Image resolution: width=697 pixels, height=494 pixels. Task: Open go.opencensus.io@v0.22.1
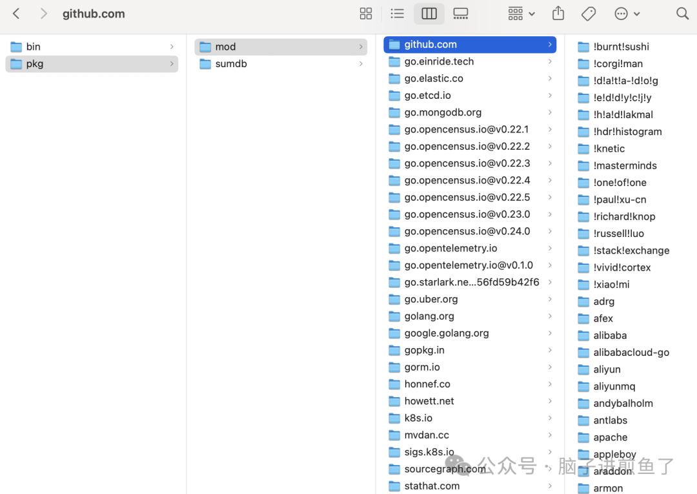(x=470, y=129)
